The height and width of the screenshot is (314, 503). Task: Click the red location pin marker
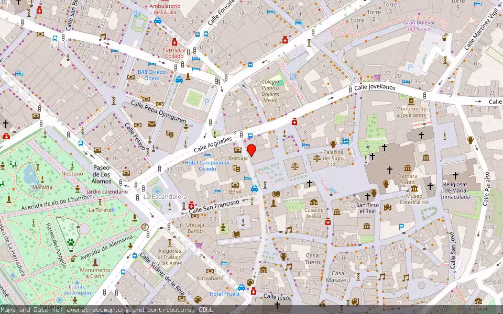coord(251,150)
